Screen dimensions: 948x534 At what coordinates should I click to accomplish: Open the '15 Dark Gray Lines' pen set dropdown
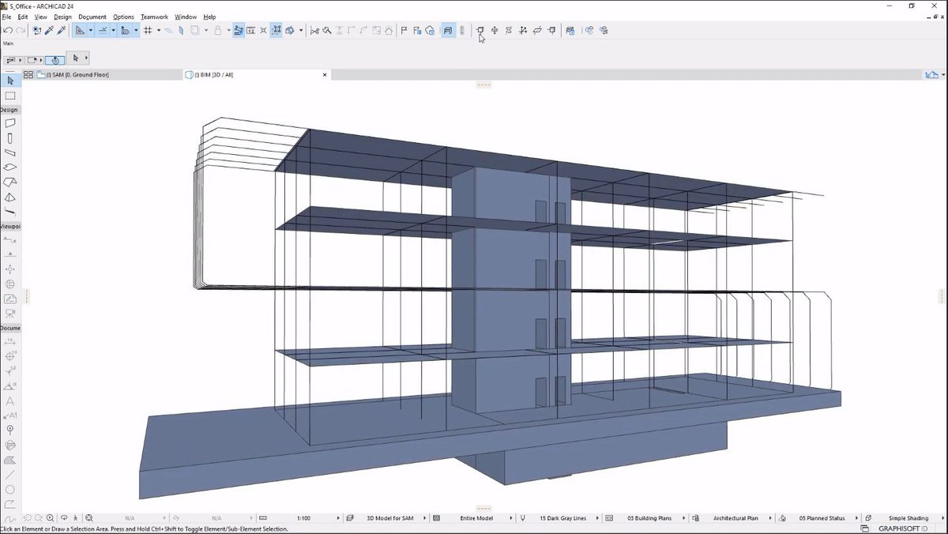click(x=565, y=518)
